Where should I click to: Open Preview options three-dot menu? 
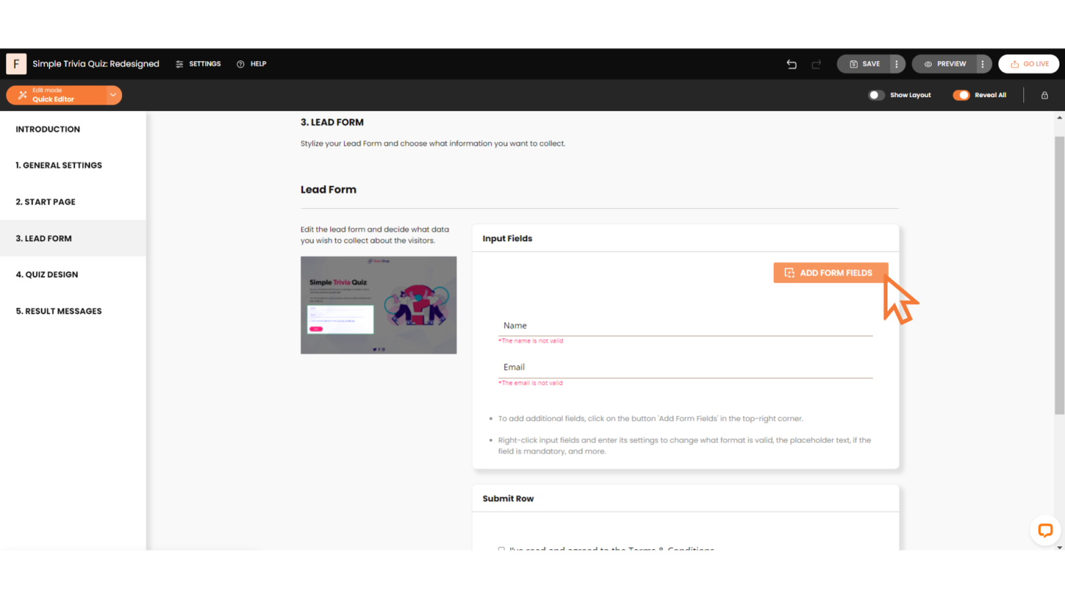click(x=982, y=64)
